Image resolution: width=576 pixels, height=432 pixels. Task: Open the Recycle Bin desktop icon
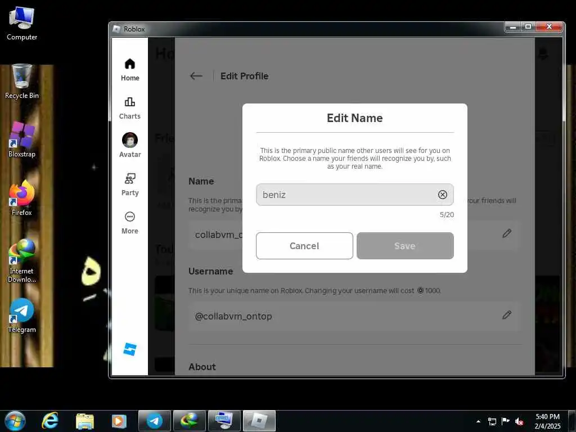[x=22, y=82]
